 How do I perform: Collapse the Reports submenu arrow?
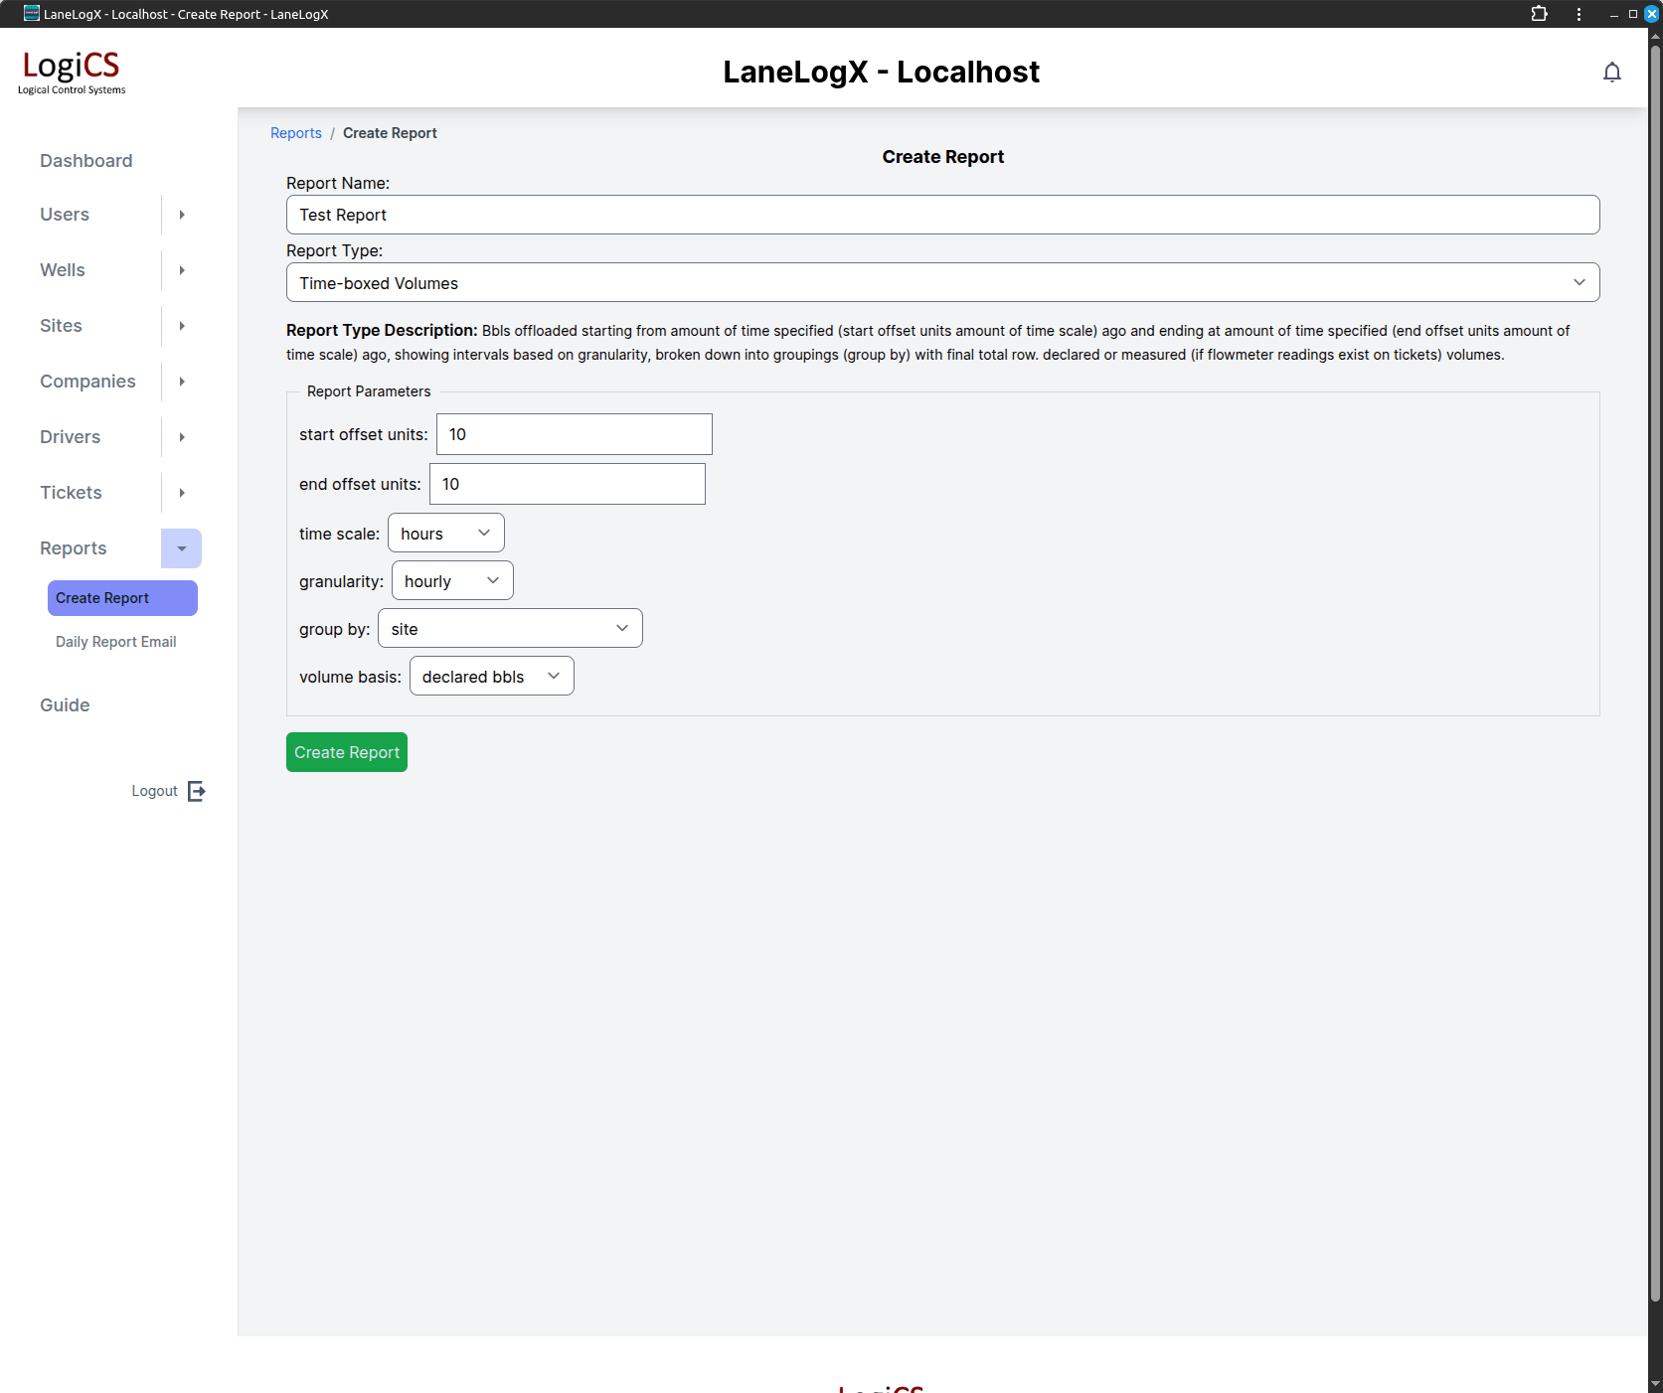[x=182, y=548]
